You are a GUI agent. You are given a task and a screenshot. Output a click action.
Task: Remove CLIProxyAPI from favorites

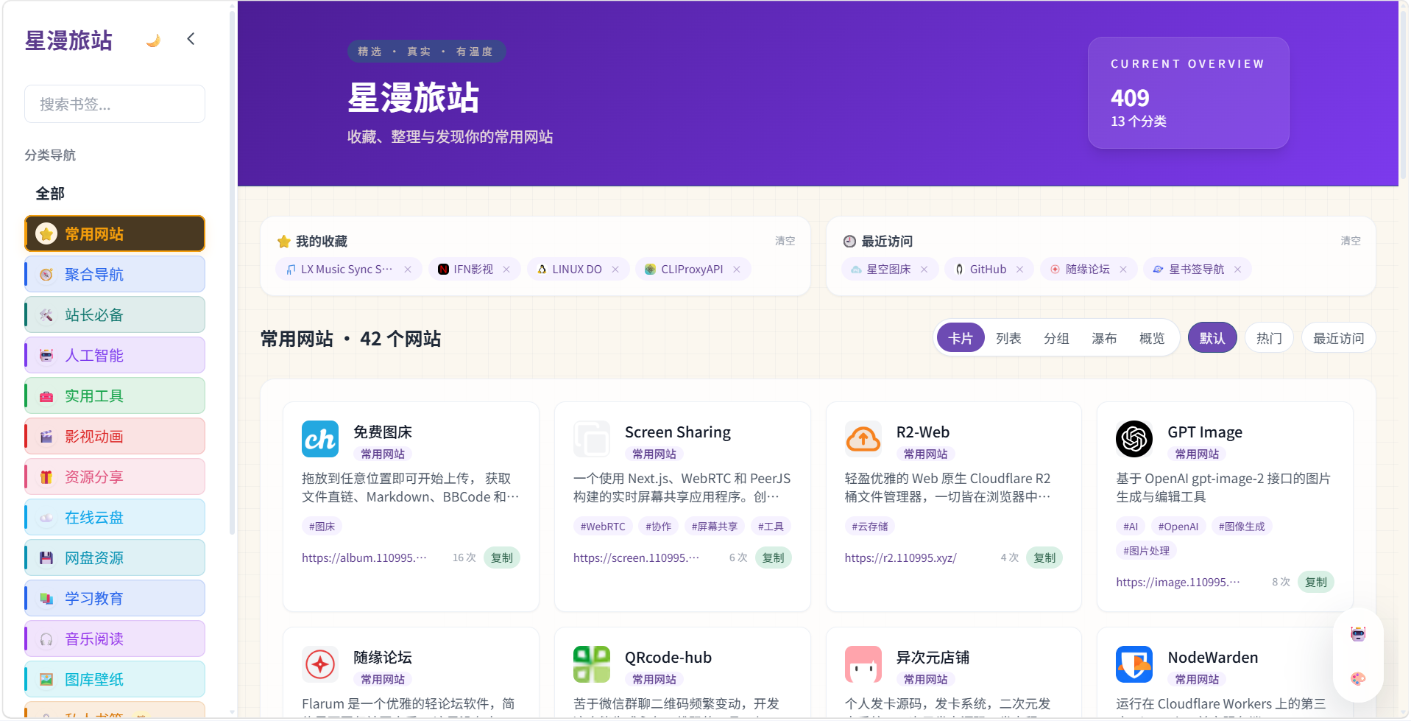click(x=736, y=270)
